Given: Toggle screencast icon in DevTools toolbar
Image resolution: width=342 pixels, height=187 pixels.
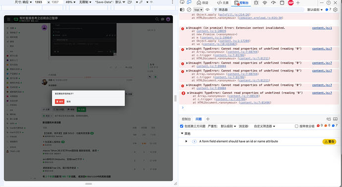Looking at the screenshot, I should point(182,2).
